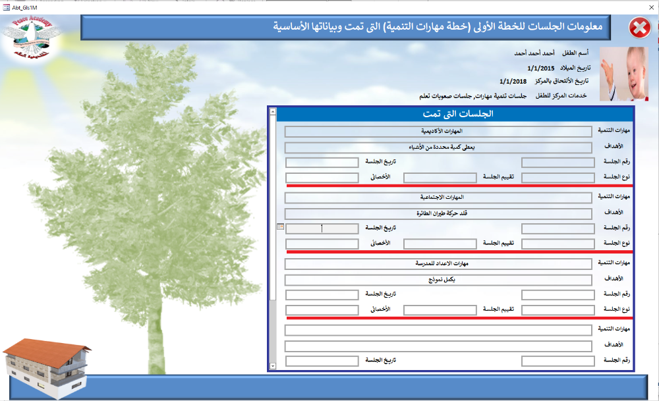
Task: Click the child's name أحمد أحمد أحمد
Action: tap(534, 53)
